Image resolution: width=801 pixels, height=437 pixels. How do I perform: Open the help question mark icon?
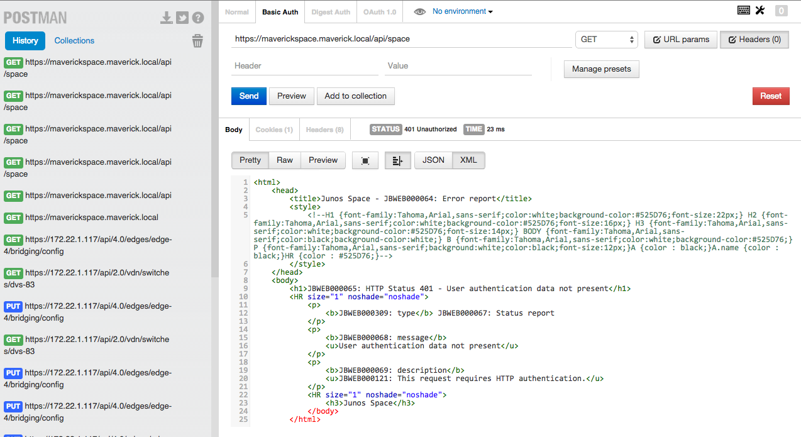click(x=198, y=18)
